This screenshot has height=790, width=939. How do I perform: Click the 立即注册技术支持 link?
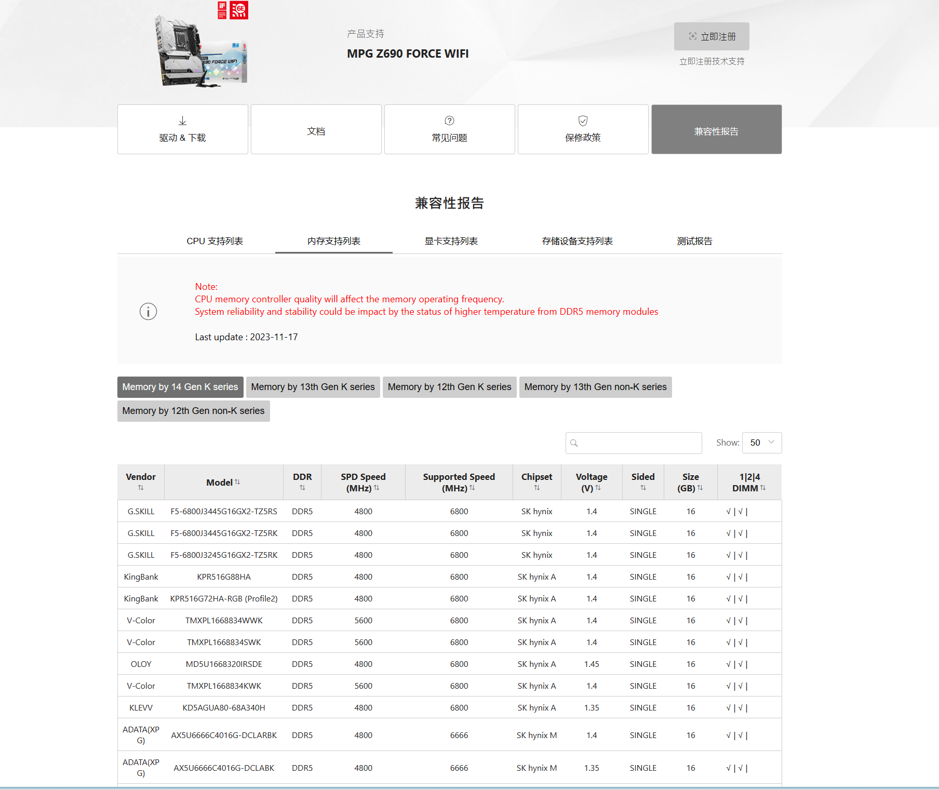711,61
